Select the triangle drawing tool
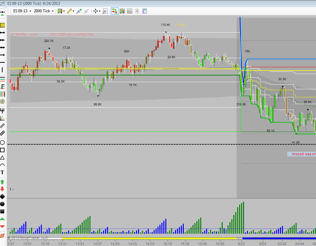316x246 pixels. (2, 157)
